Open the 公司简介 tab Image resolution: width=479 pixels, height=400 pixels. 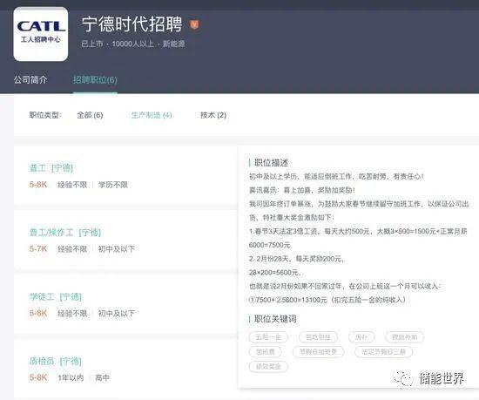click(30, 80)
